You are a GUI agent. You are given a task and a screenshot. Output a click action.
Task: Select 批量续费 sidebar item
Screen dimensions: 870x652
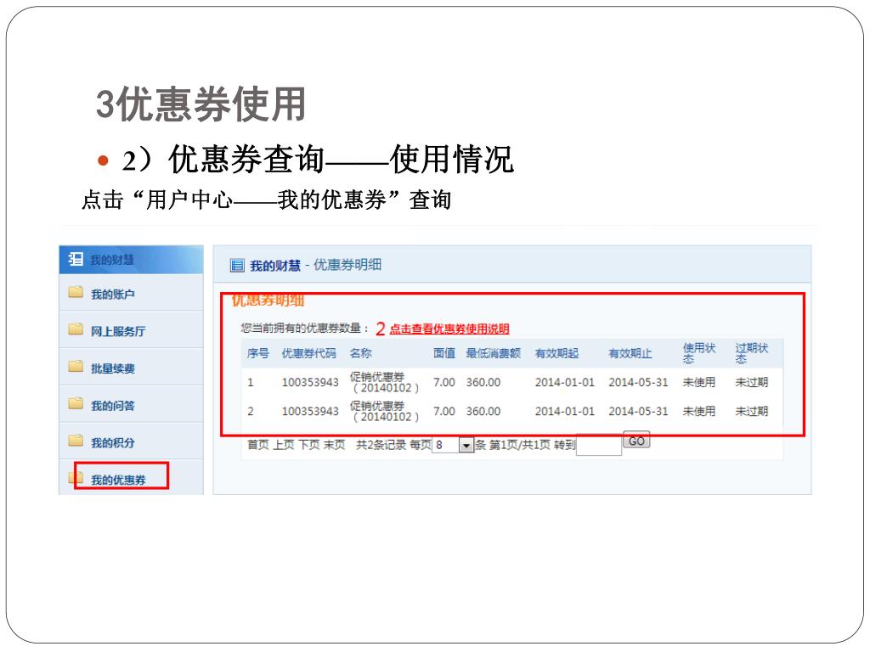tap(113, 368)
